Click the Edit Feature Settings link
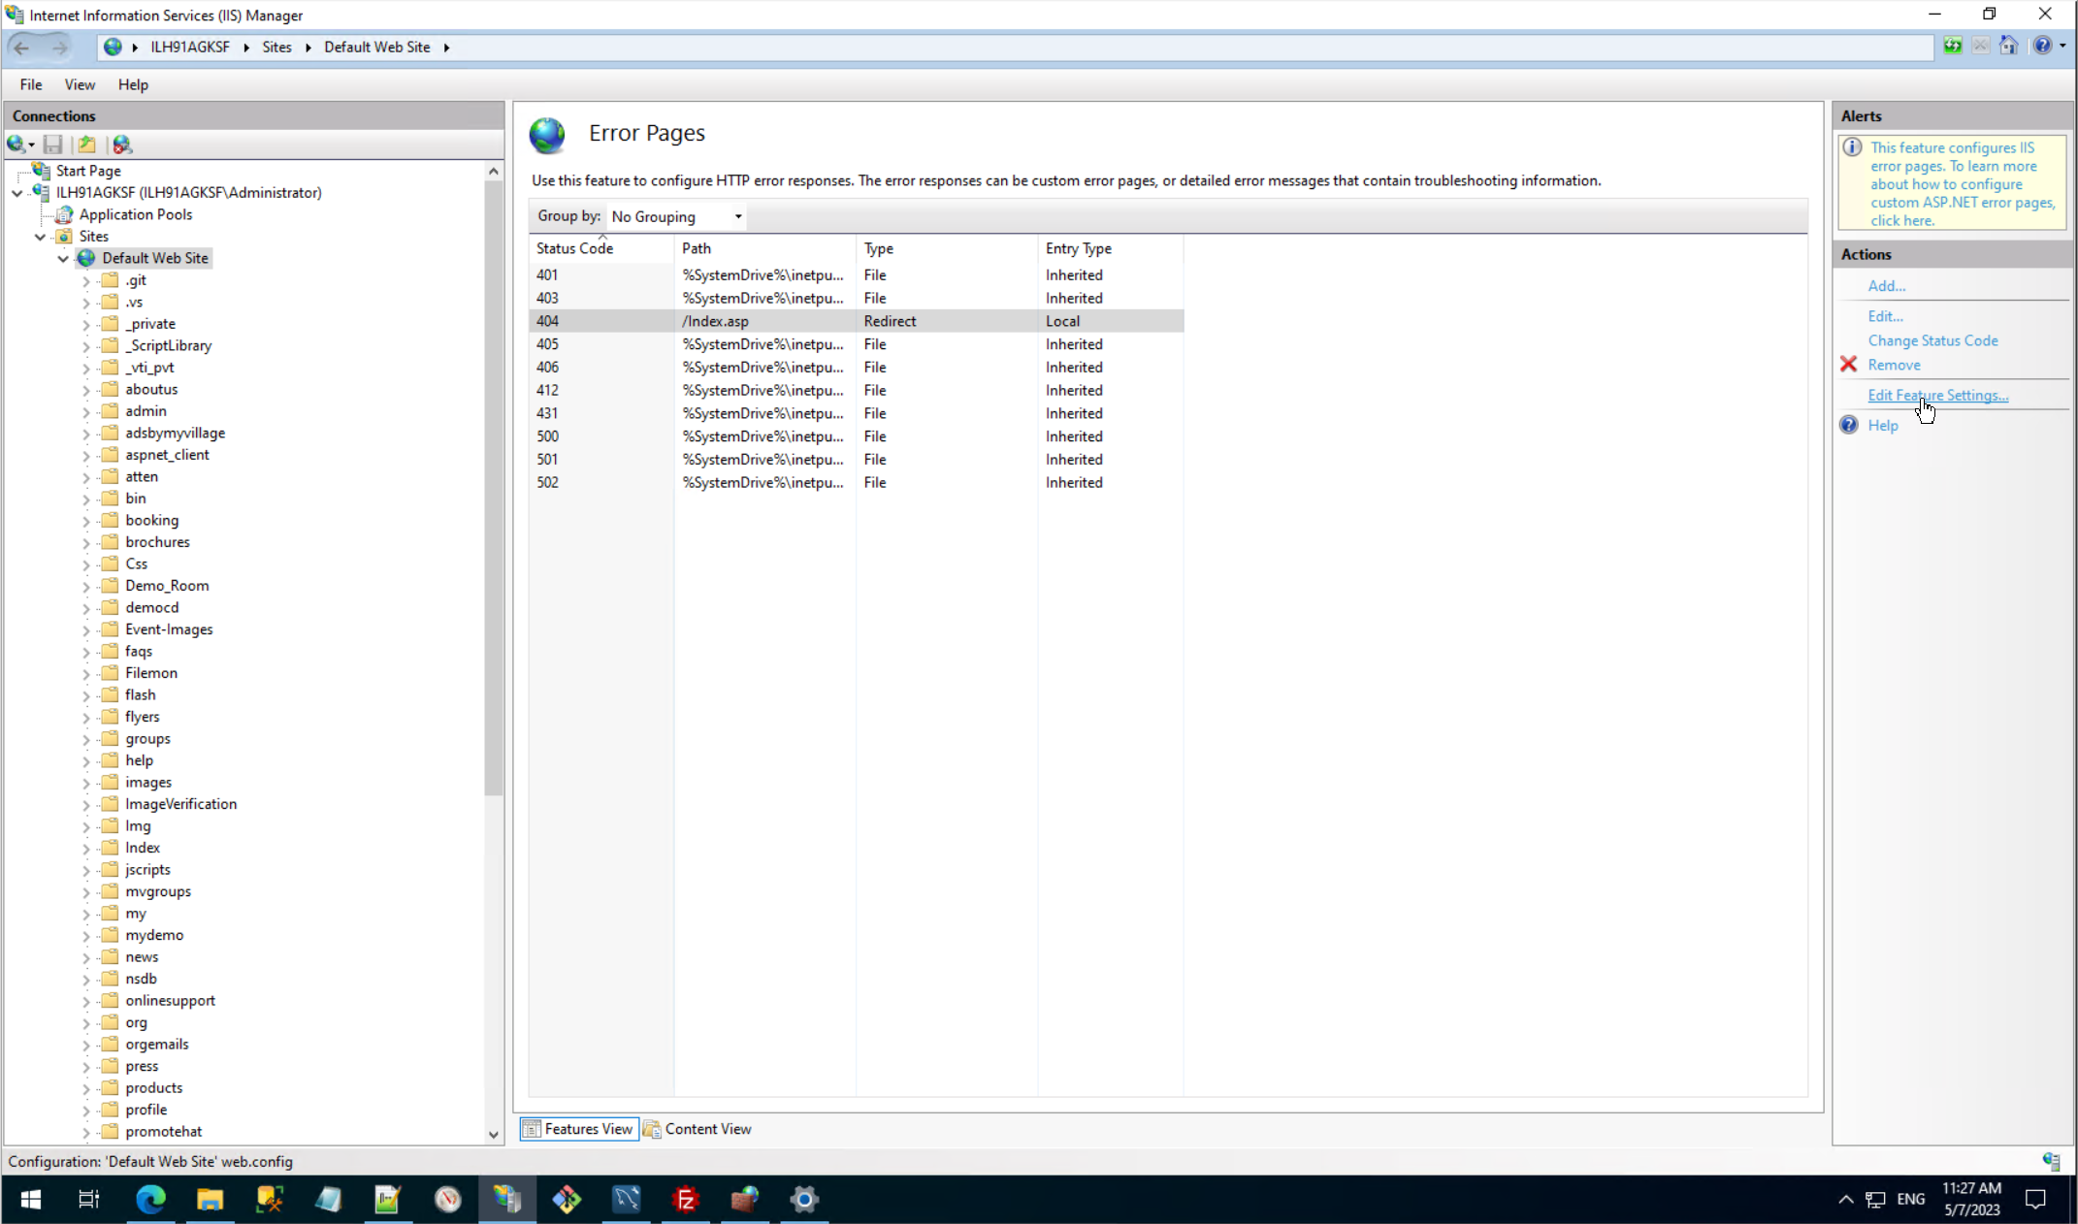The width and height of the screenshot is (2078, 1224). point(1937,395)
